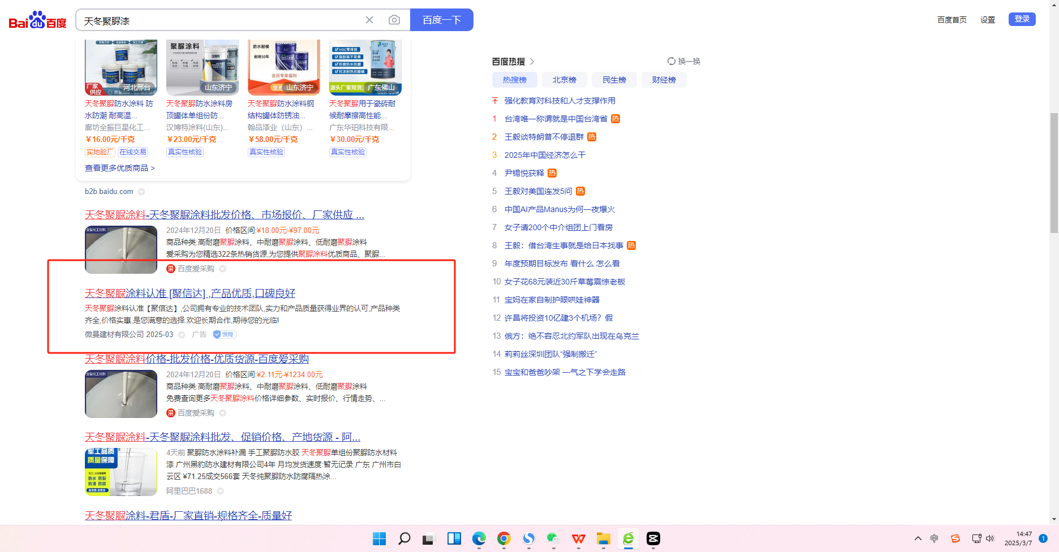Open Windows Start menu
1059x552 pixels.
pyautogui.click(x=380, y=538)
